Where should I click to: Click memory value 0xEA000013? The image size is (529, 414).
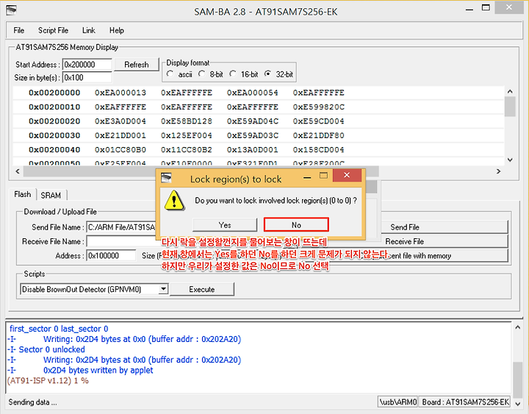coord(120,93)
